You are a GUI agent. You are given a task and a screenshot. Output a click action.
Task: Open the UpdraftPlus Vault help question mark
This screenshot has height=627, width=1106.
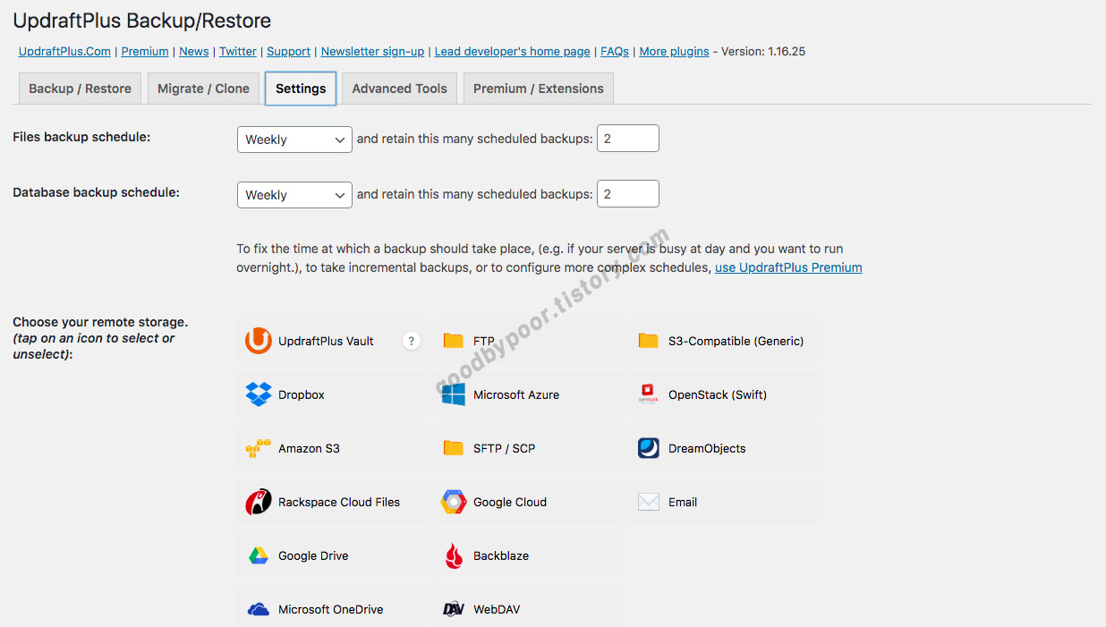[412, 341]
